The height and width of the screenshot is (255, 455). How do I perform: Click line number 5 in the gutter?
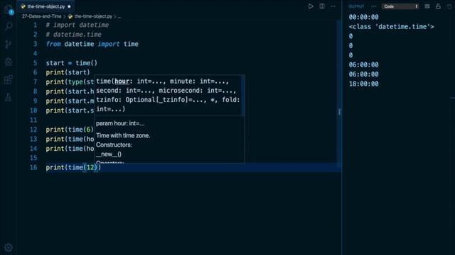[x=35, y=63]
